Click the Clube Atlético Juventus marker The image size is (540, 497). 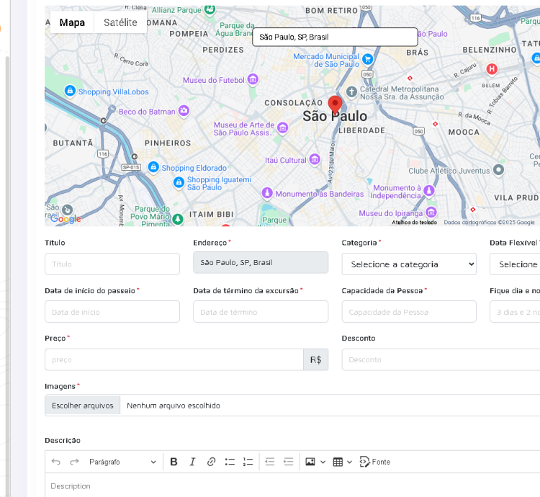coord(498,169)
